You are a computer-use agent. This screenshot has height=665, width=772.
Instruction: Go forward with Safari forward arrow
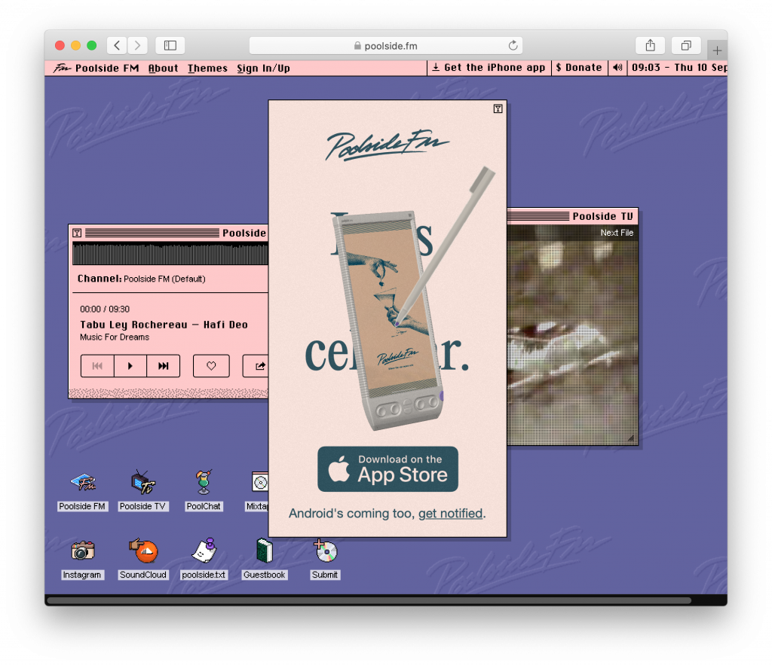(x=137, y=45)
